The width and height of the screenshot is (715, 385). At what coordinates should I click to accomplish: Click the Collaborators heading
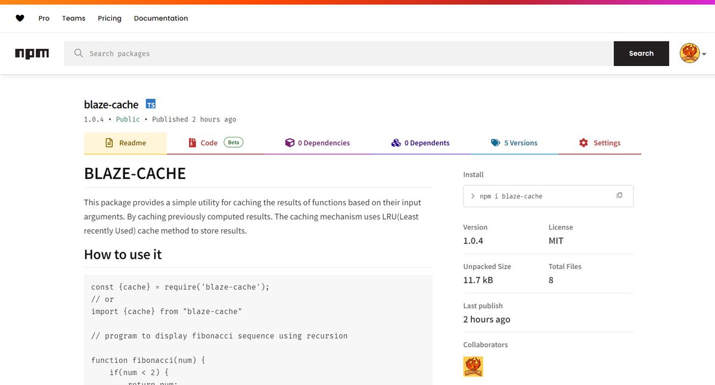point(486,345)
